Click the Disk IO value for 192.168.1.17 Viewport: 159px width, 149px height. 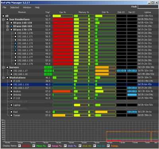click(x=121, y=71)
